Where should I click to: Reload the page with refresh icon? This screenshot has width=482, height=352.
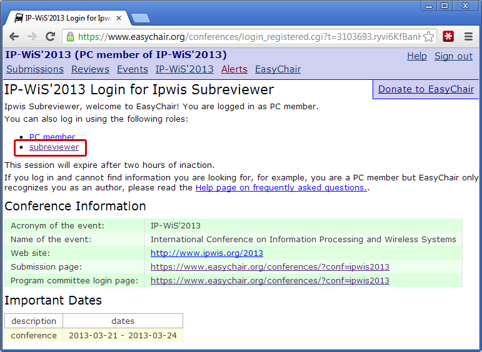(x=51, y=36)
